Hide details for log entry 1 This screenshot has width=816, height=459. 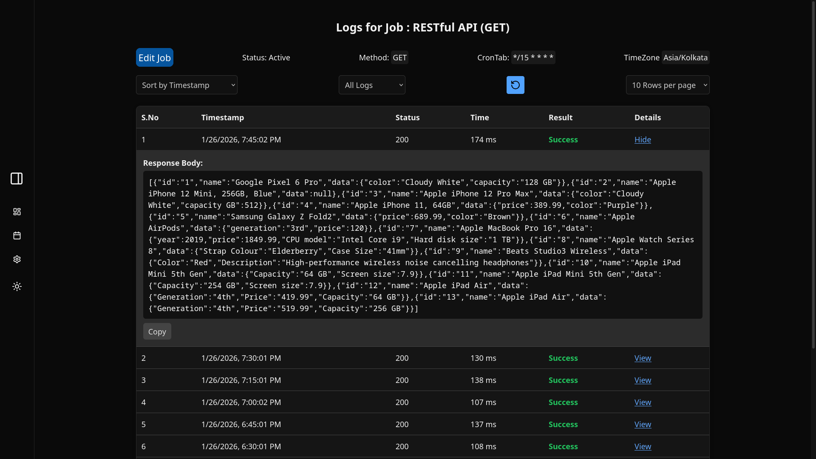[642, 139]
